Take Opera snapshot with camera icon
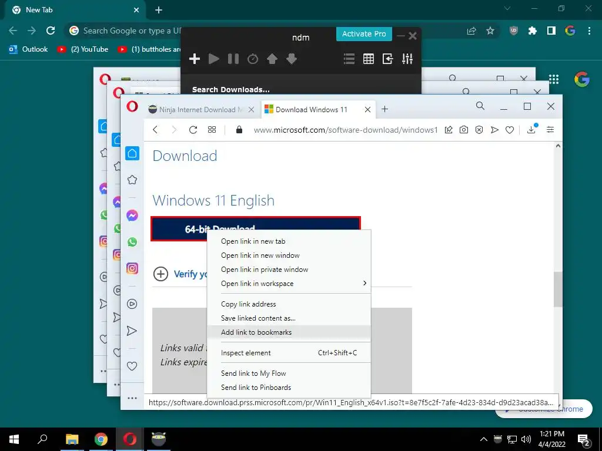Screen dimensions: 602x451 click(x=464, y=130)
